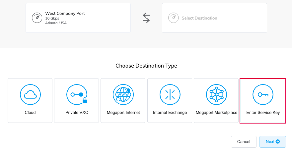Click the West Company Port gauge icon
This screenshot has width=292, height=155.
pyautogui.click(x=37, y=18)
